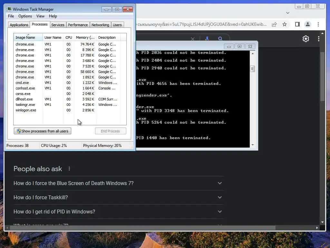Bookmark this page with the star icon

pos(285,25)
